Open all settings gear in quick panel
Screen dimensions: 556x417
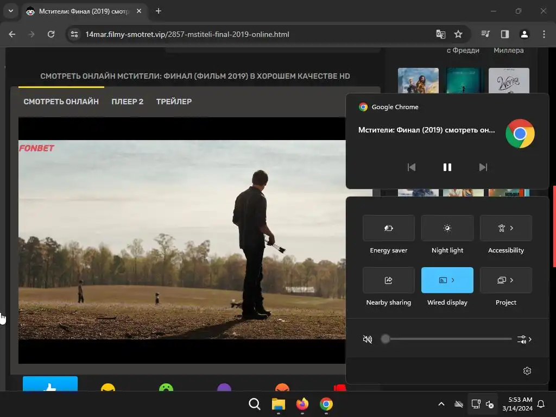tap(527, 370)
